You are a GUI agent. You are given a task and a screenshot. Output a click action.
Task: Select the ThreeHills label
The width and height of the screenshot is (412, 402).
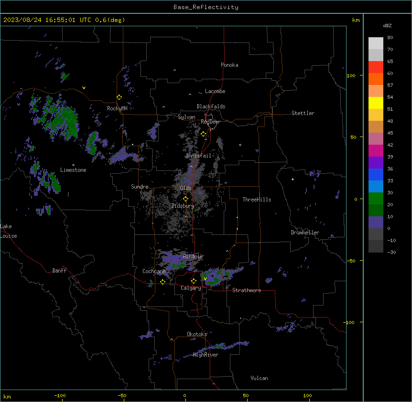[257, 200]
